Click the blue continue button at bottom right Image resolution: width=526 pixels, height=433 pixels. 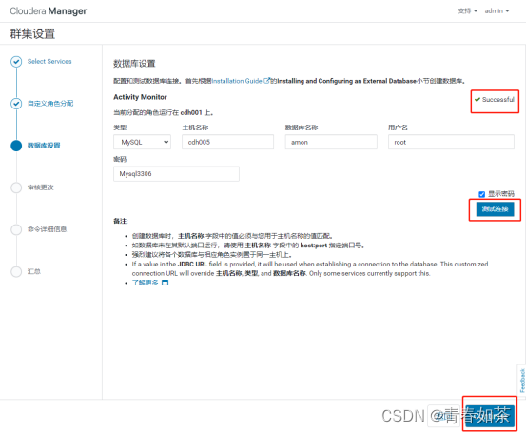tap(490, 416)
